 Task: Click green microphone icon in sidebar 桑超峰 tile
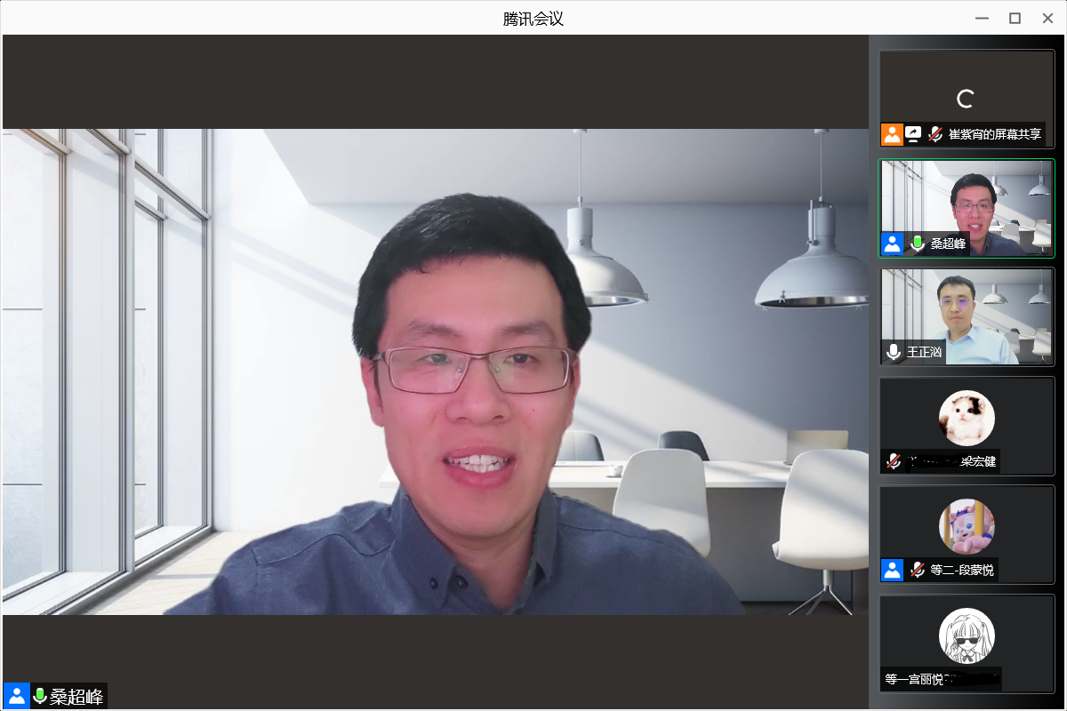pos(918,244)
